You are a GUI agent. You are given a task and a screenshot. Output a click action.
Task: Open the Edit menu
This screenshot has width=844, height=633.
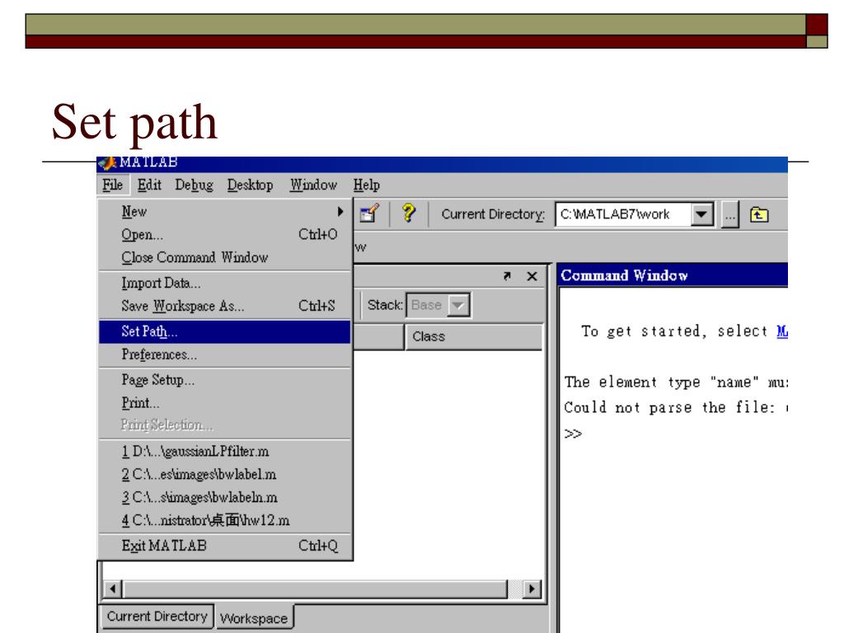(149, 185)
